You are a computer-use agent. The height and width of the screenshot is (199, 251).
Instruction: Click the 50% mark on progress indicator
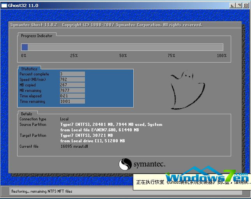coord(123,56)
